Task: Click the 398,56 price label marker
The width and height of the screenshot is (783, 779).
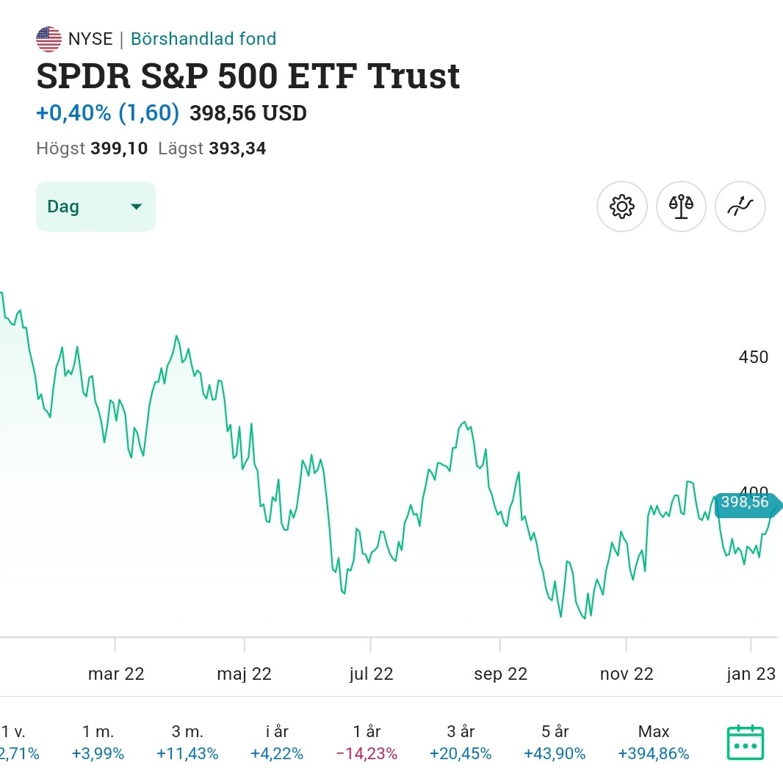Action: pyautogui.click(x=745, y=503)
